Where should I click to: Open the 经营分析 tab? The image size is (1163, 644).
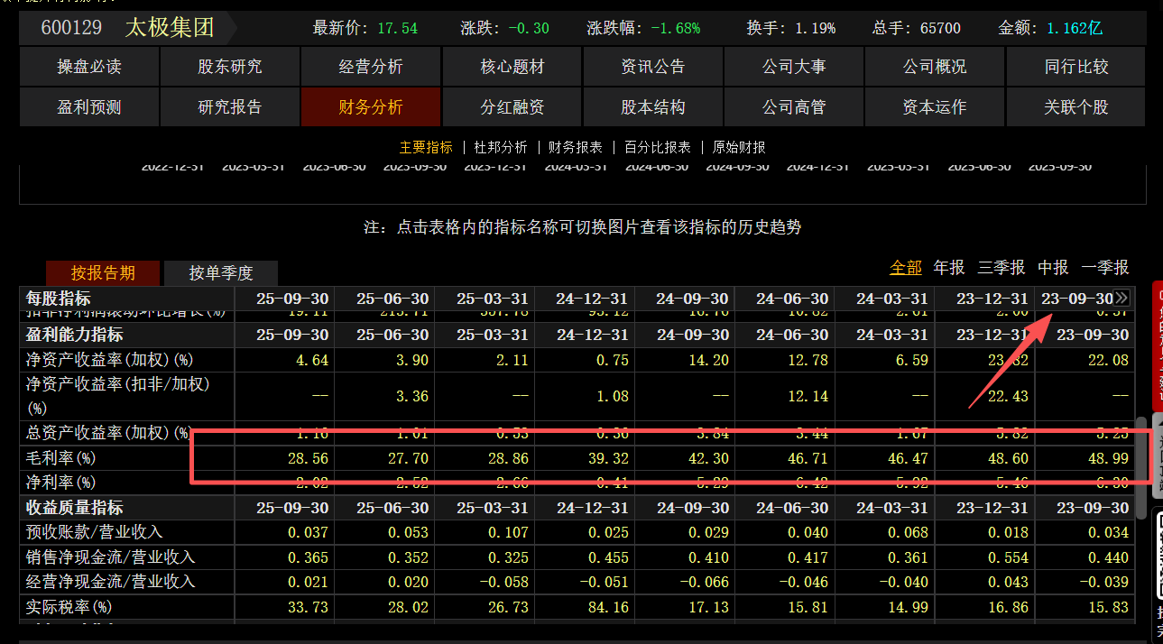point(371,67)
